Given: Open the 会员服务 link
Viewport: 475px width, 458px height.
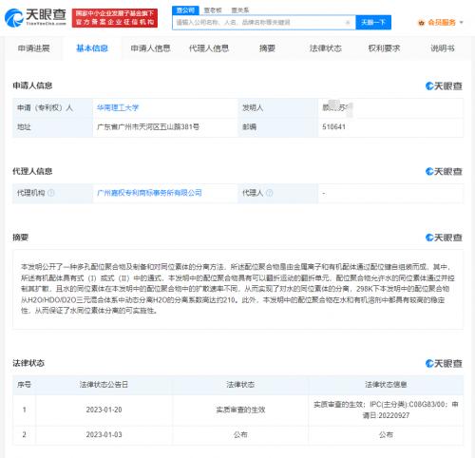Looking at the screenshot, I should 442,23.
